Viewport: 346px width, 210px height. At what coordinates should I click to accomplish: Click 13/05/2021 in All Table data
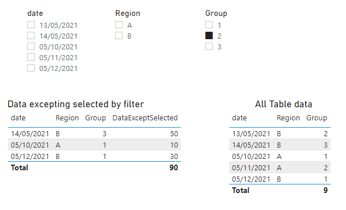pyautogui.click(x=251, y=134)
